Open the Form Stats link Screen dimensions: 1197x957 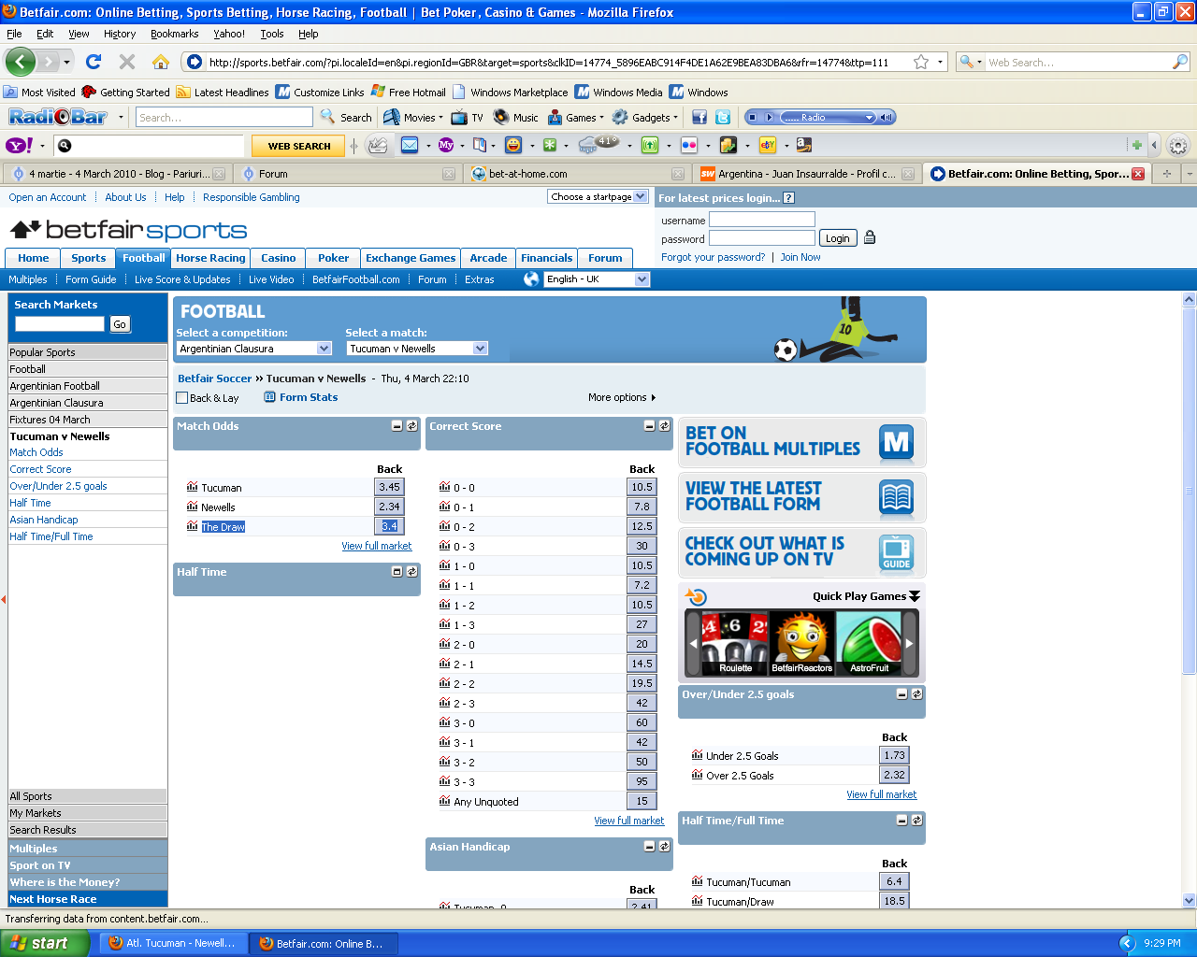(x=309, y=397)
